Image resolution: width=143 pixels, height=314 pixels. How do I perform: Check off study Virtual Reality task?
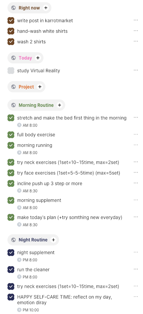pos(11,71)
